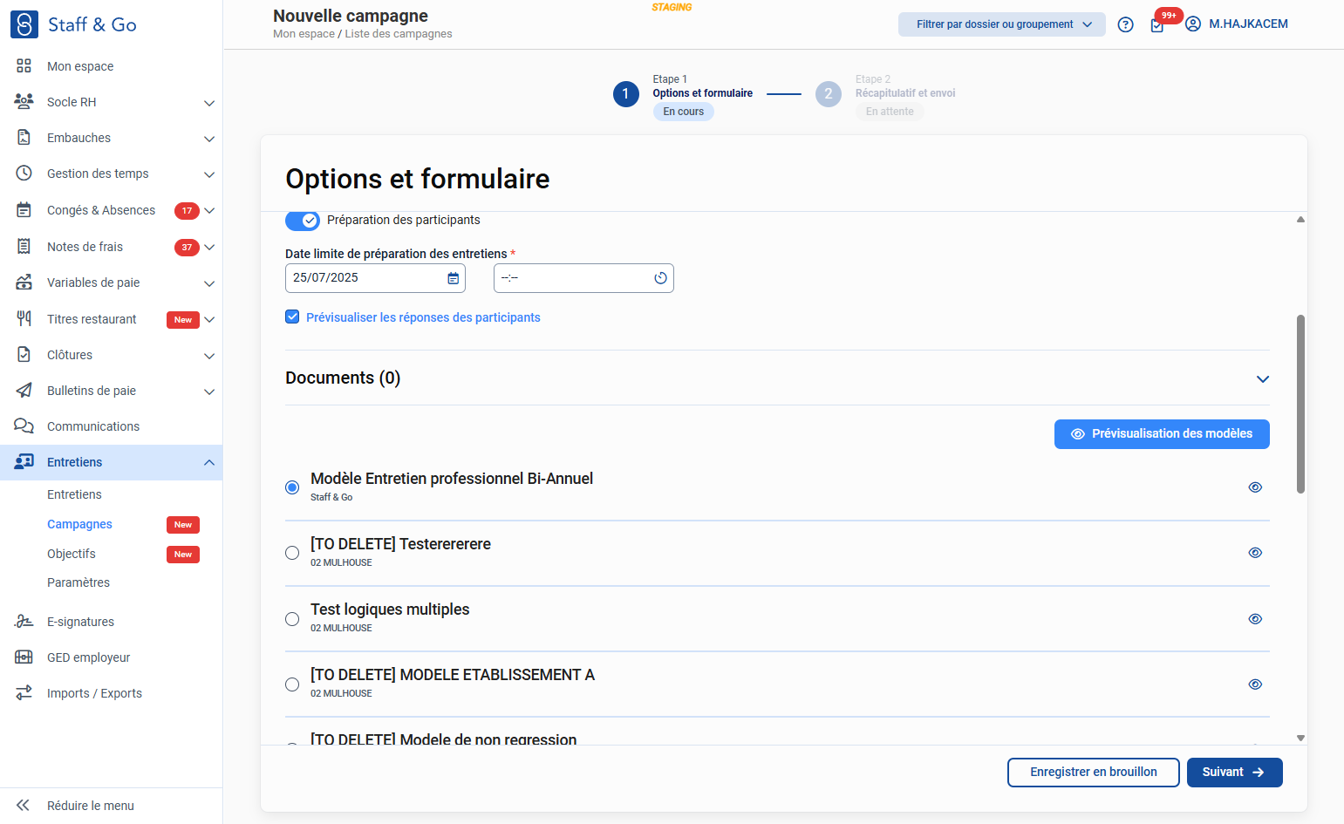The height and width of the screenshot is (824, 1344).
Task: Collapse the Entretiens menu chevron
Action: 209,462
